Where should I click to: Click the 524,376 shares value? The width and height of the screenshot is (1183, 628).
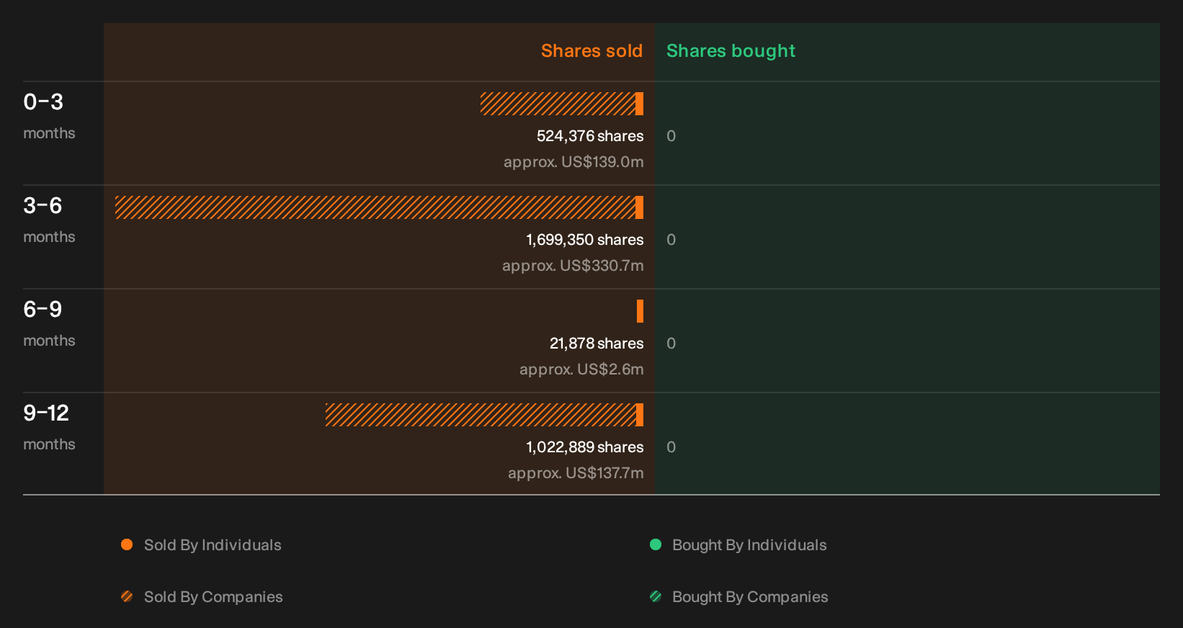tap(590, 136)
